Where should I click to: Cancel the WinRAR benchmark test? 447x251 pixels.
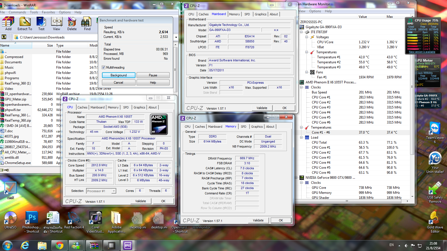click(119, 83)
